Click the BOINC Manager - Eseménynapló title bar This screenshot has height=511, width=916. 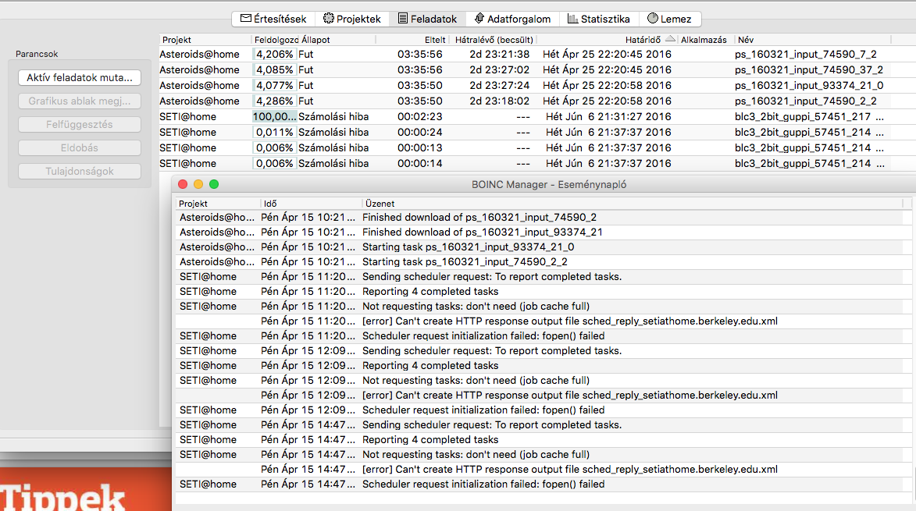point(548,184)
